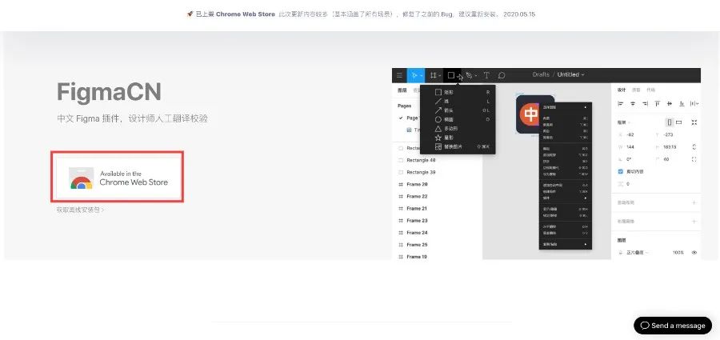
Task: Select the Text tool icon
Action: [x=486, y=75]
